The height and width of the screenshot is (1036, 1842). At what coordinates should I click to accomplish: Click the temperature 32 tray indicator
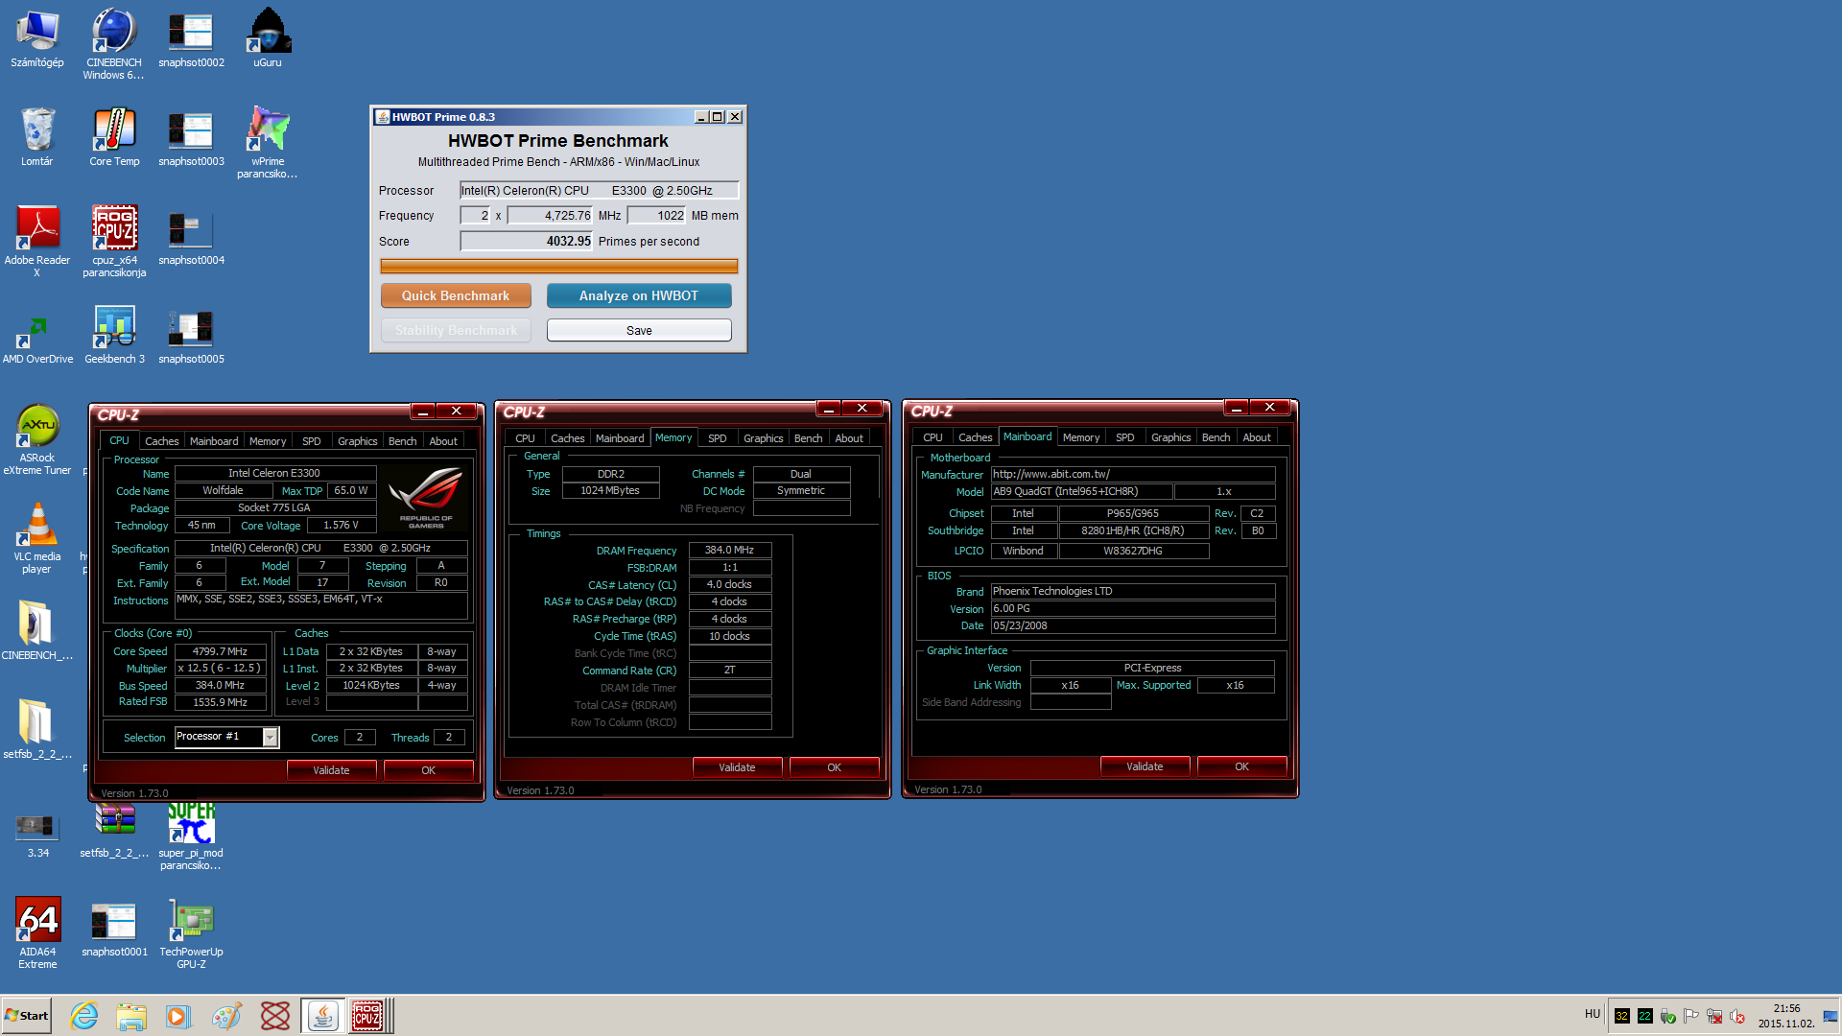tap(1621, 1016)
